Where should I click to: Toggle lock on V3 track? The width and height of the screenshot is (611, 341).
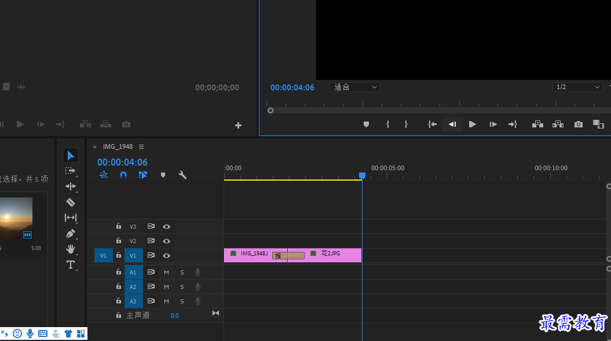point(119,226)
